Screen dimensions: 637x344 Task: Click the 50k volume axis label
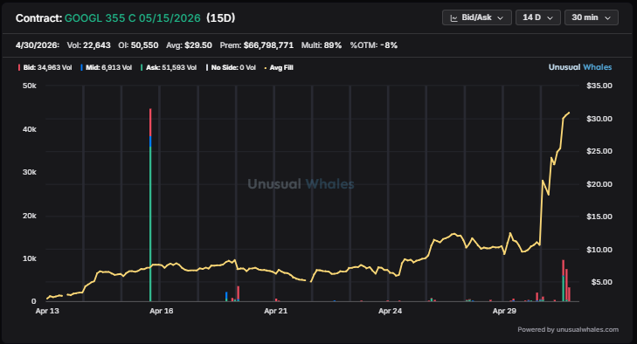(29, 86)
